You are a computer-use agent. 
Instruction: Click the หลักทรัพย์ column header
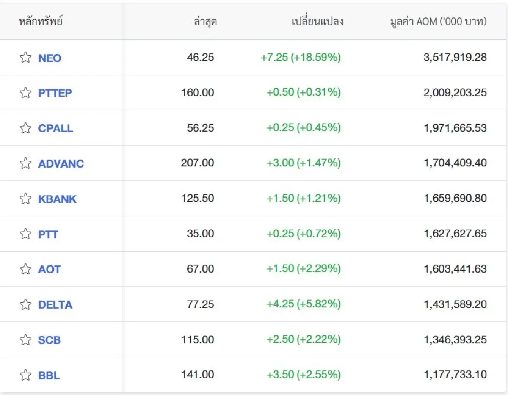41,22
